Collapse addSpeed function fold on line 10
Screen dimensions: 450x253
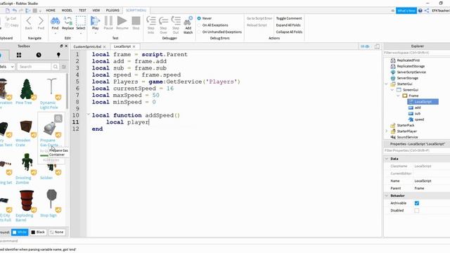[89, 115]
